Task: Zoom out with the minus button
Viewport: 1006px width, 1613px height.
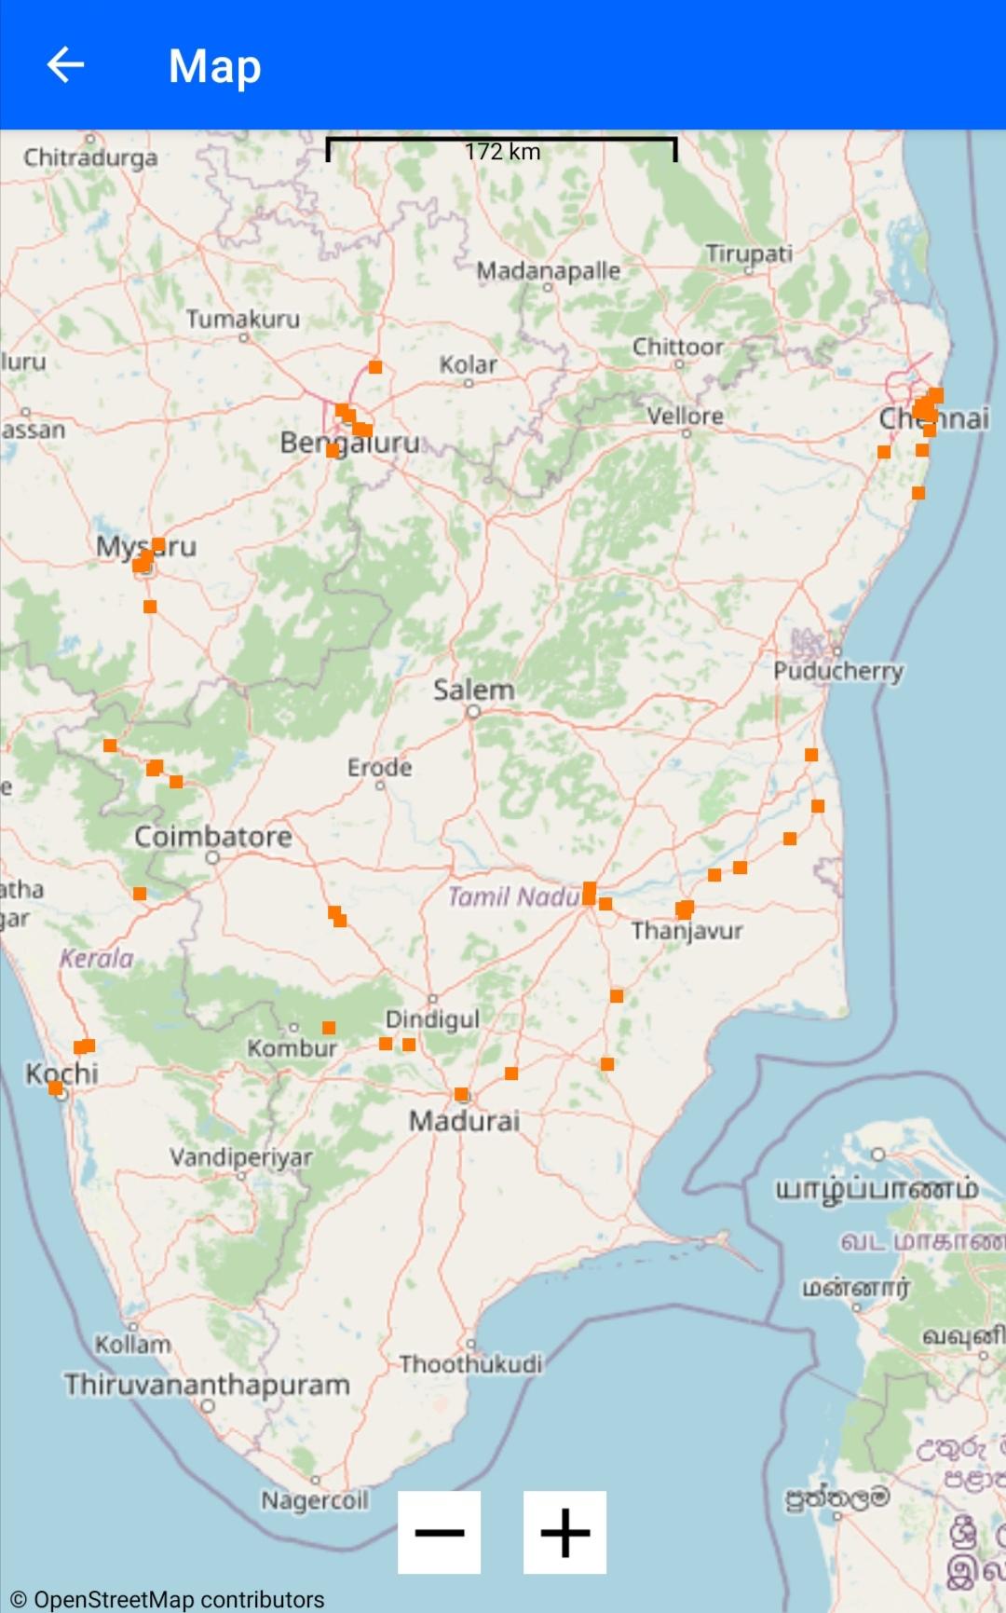Action: click(x=439, y=1532)
